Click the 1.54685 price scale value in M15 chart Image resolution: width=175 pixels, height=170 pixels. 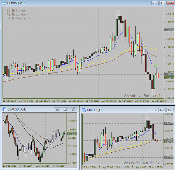[x=169, y=14]
